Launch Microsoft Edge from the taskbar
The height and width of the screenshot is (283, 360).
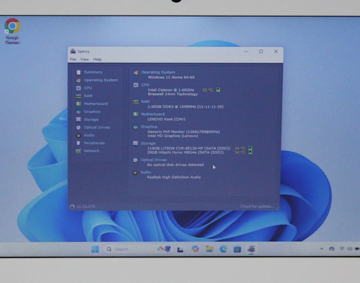click(x=224, y=249)
